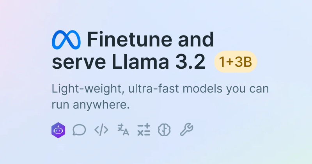312x164 pixels.
Task: Click the blue Meta infinity logo
Action: 66,39
